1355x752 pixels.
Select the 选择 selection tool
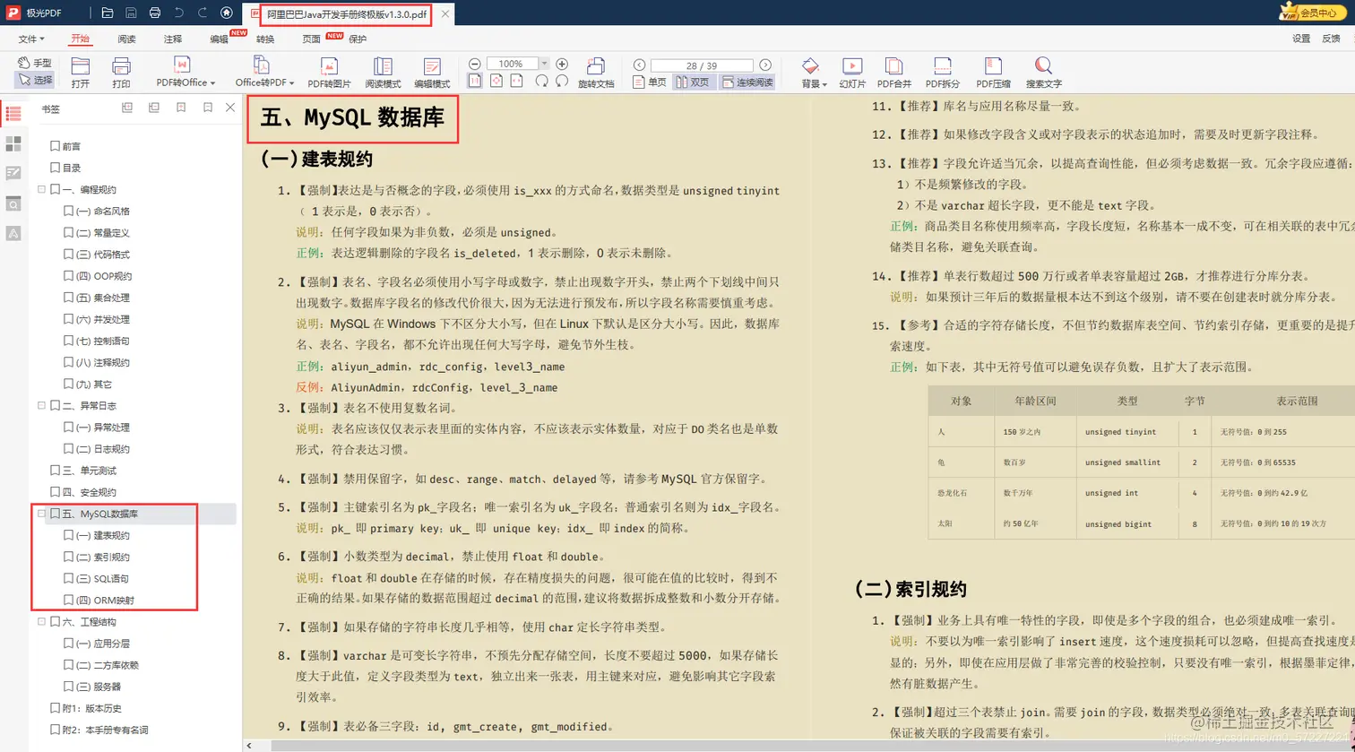[x=34, y=80]
